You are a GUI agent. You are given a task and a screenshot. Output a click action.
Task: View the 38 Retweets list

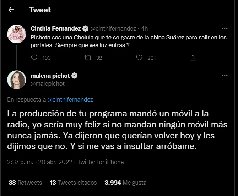point(25,183)
